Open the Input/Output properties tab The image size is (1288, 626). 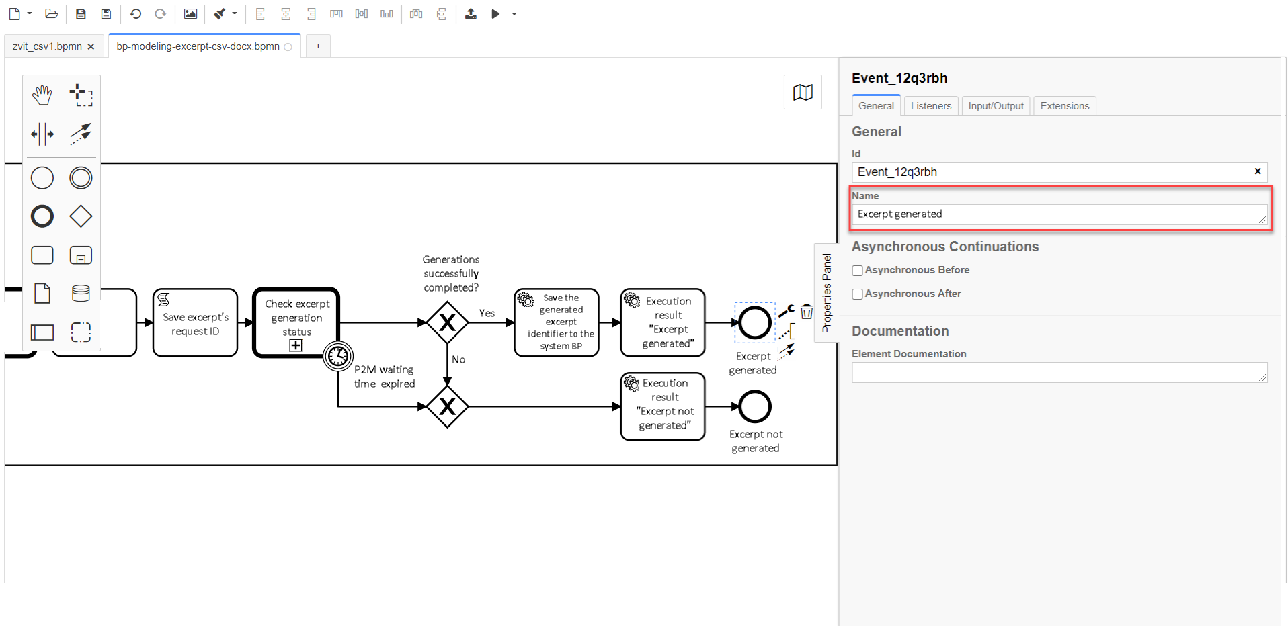pyautogui.click(x=996, y=106)
